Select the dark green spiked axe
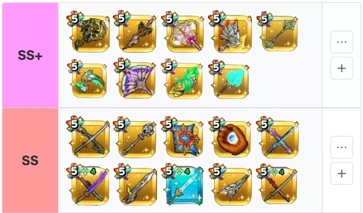363x213 pixels. 89,33
